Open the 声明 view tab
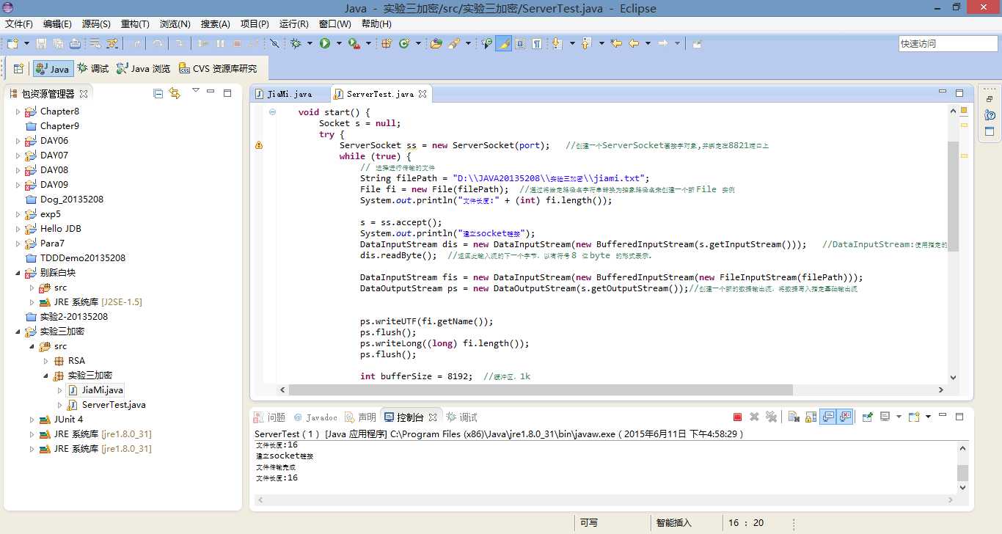The image size is (1002, 534). point(361,417)
